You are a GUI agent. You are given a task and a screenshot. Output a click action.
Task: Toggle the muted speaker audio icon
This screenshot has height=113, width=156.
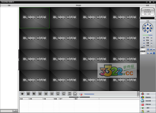coord(81,94)
